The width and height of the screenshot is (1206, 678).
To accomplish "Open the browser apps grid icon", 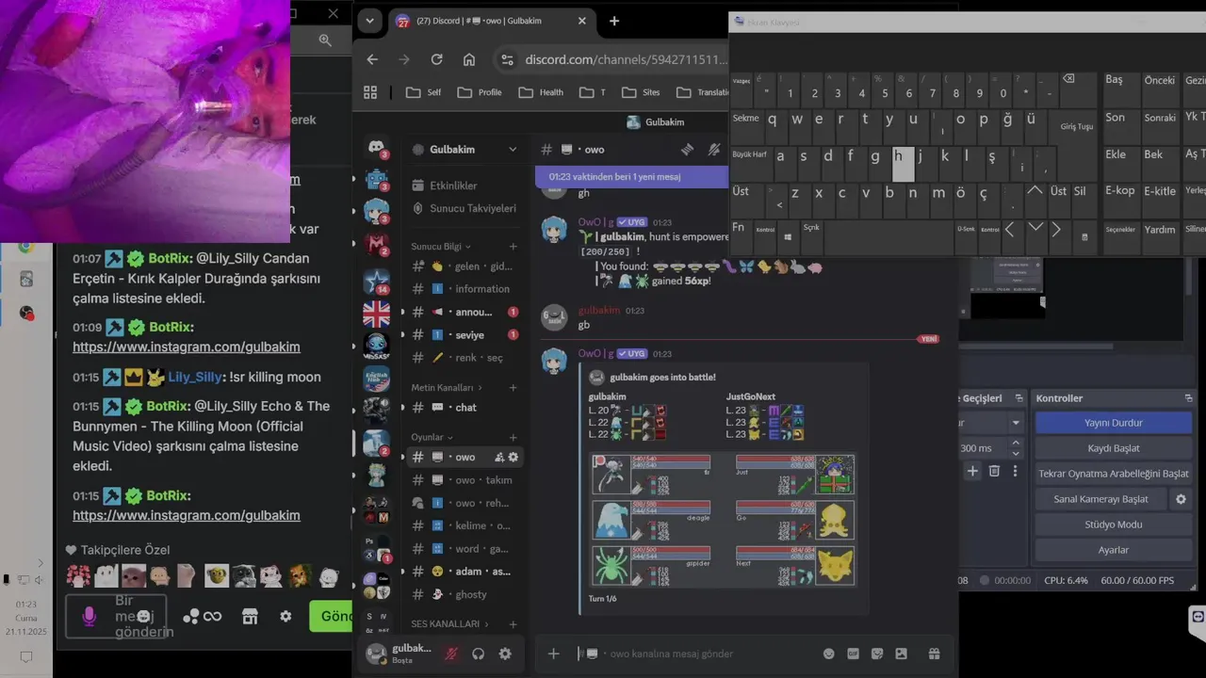I will coord(370,92).
